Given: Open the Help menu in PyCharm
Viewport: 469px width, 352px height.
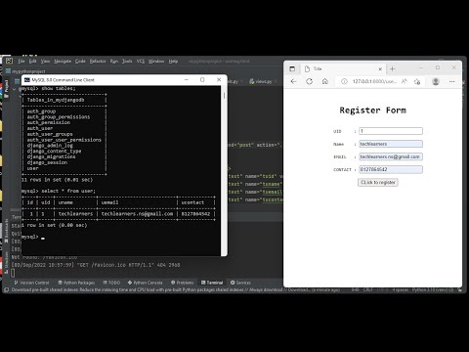Looking at the screenshot, I should [173, 61].
